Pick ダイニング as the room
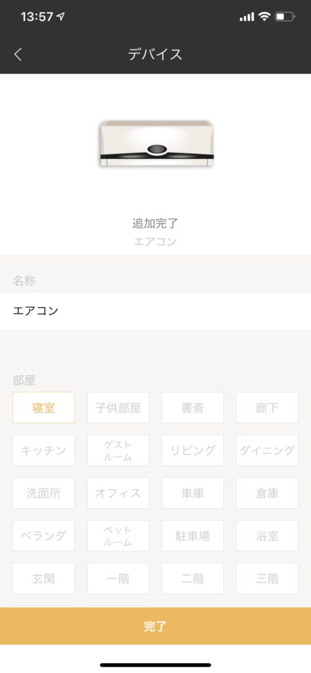The height and width of the screenshot is (673, 311). 267,450
